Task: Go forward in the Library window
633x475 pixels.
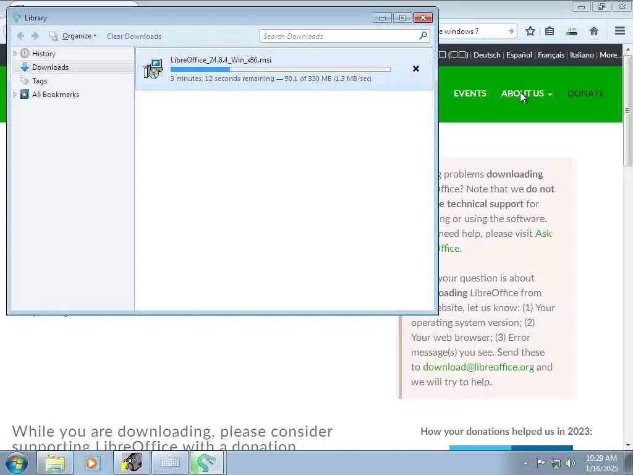Action: 35,36
